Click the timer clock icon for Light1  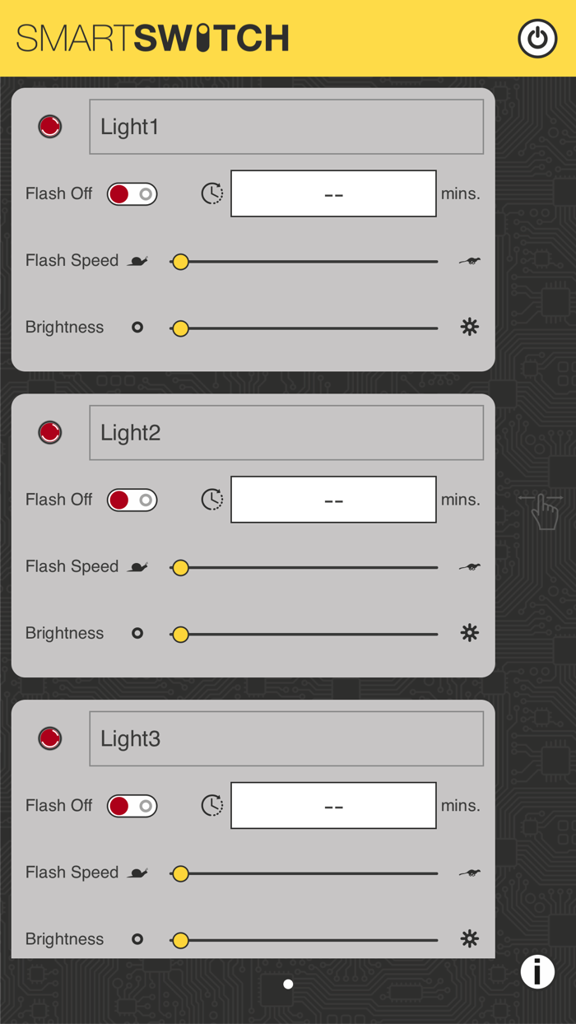click(211, 193)
